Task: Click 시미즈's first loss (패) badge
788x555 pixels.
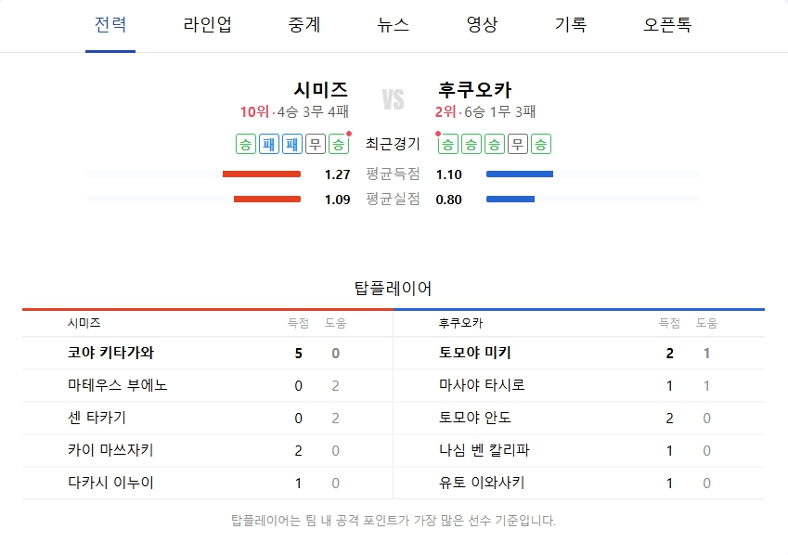Action: pyautogui.click(x=269, y=144)
